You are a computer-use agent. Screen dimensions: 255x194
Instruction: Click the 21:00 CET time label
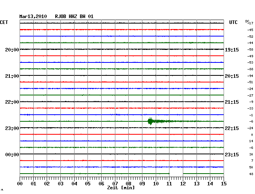click(12, 76)
